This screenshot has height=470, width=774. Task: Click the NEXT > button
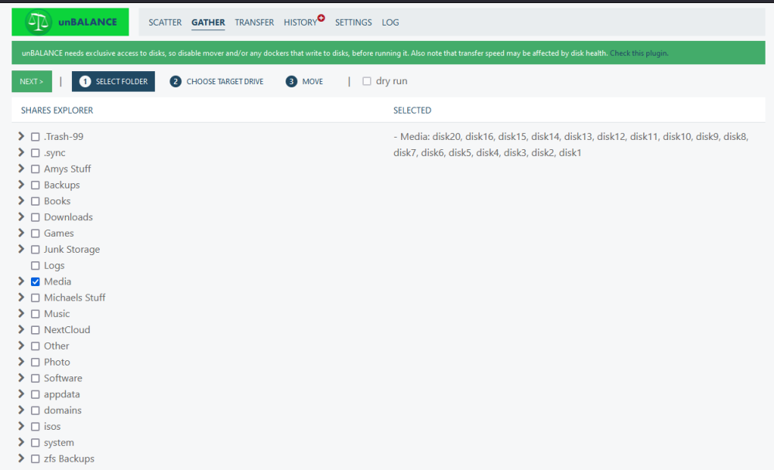coord(32,81)
